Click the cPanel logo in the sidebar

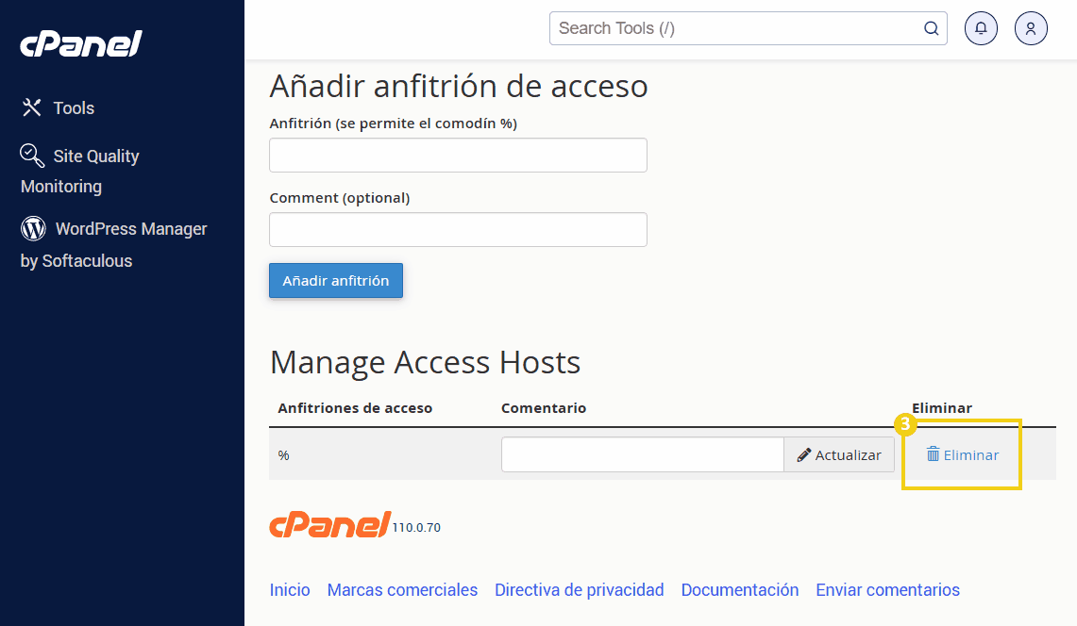tap(81, 43)
